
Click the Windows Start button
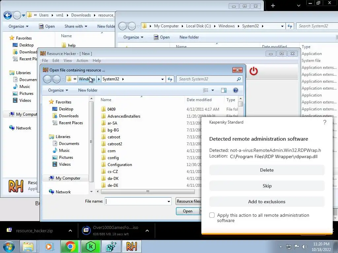(x=9, y=246)
